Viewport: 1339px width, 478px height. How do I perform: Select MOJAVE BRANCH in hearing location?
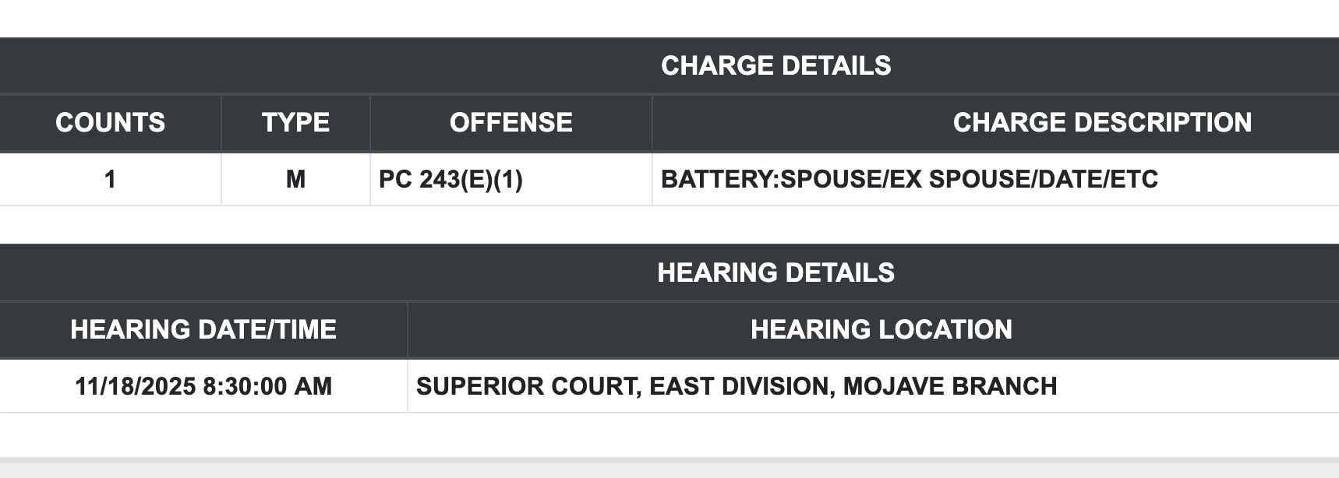[949, 387]
